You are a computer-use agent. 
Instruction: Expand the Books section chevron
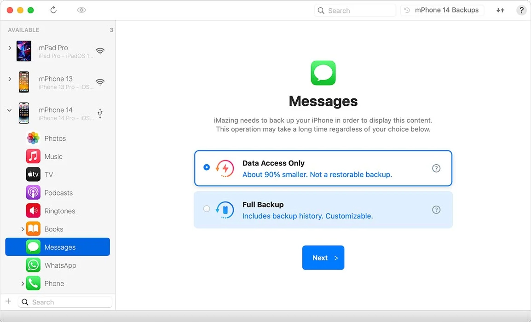[x=23, y=229]
